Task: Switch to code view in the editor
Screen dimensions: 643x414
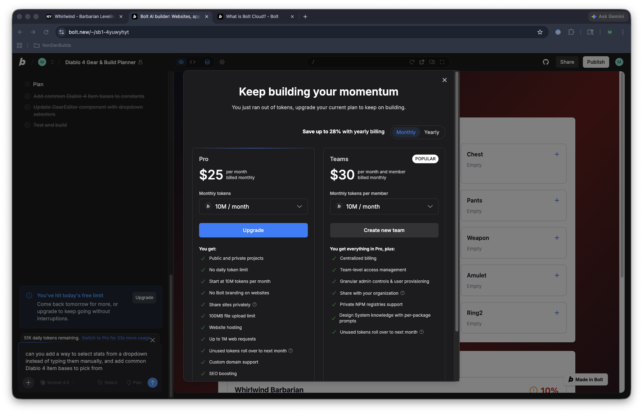Action: click(x=193, y=62)
